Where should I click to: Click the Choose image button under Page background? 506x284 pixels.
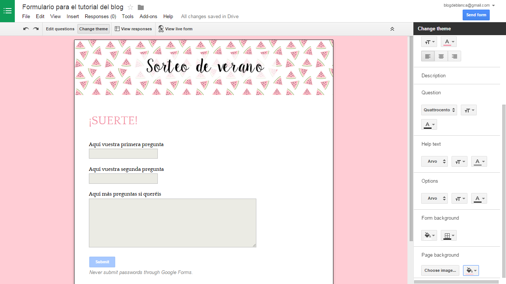click(440, 270)
